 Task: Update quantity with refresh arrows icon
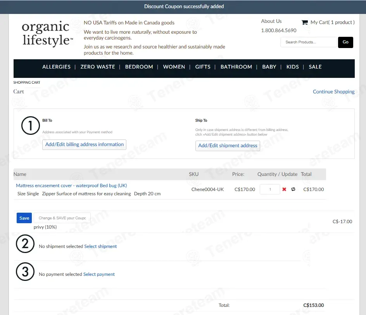(x=293, y=189)
